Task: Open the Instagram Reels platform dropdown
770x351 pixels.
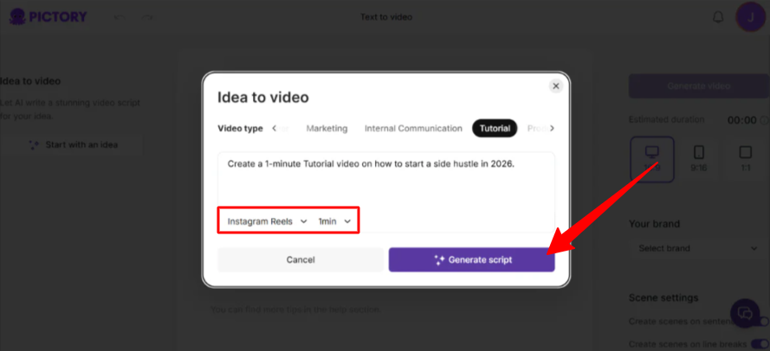Action: (x=267, y=221)
